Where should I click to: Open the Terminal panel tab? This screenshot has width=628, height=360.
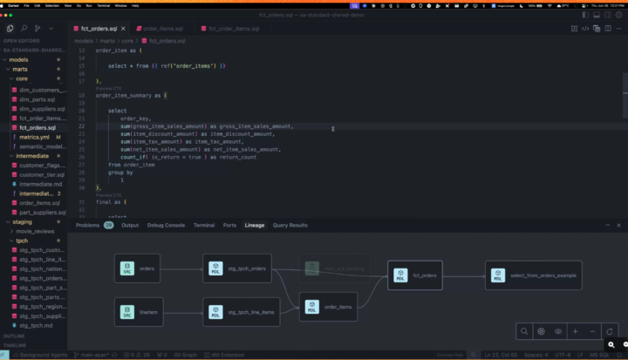tap(204, 225)
